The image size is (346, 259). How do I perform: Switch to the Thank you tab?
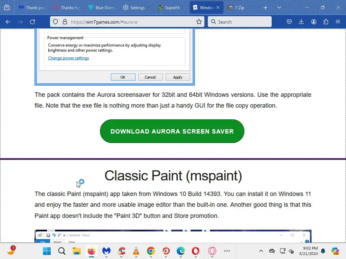(x=32, y=8)
